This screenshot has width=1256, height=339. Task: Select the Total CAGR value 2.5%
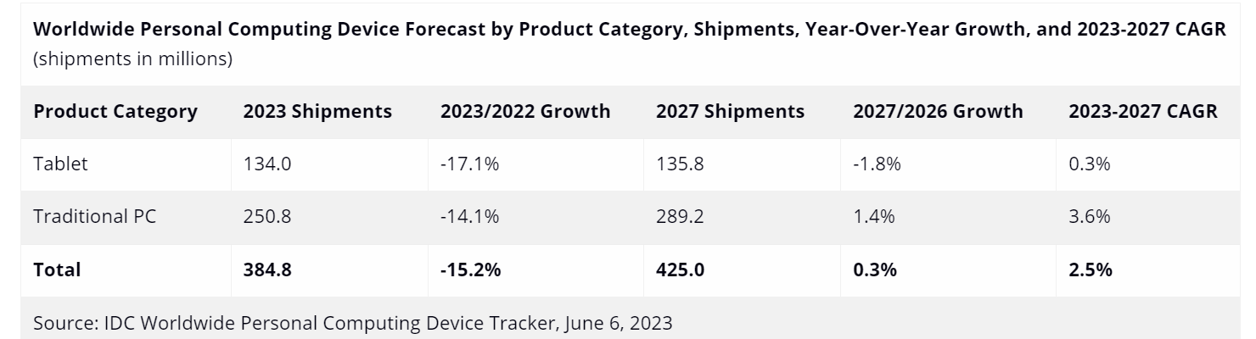[x=1091, y=270]
